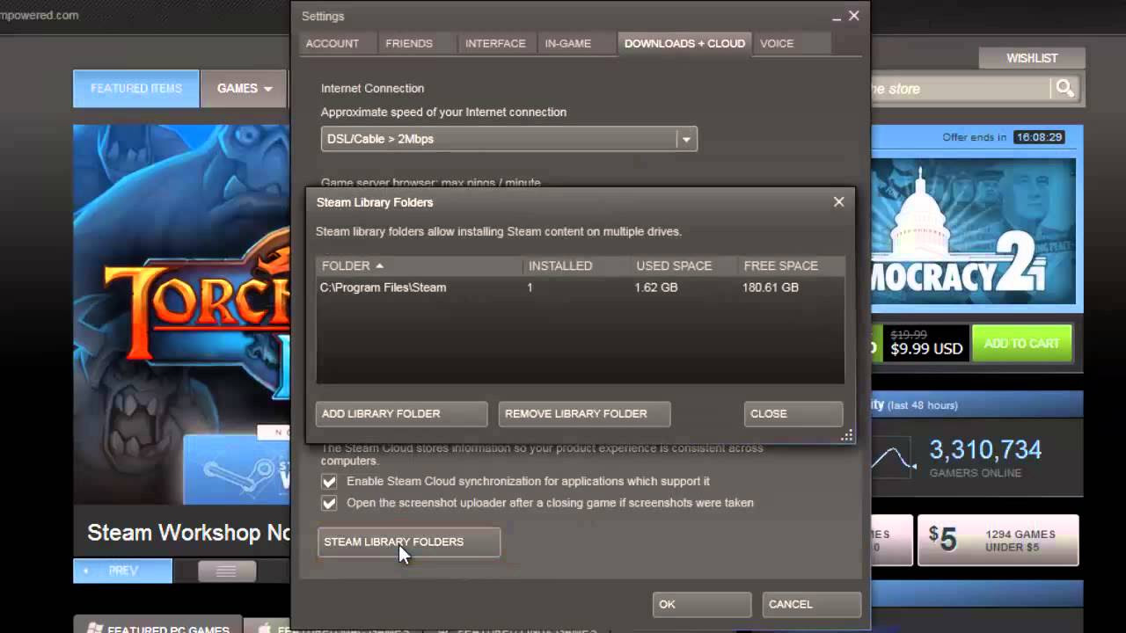
Task: Click the graph icon beside the gamers online count
Action: [x=893, y=457]
